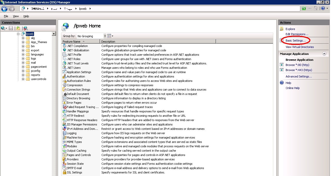Collapse the lpweb tree node

tap(18, 34)
